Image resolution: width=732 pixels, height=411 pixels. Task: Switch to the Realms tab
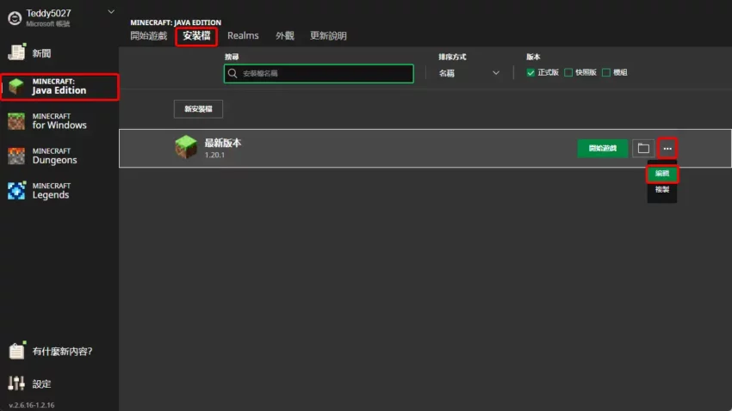pos(243,36)
